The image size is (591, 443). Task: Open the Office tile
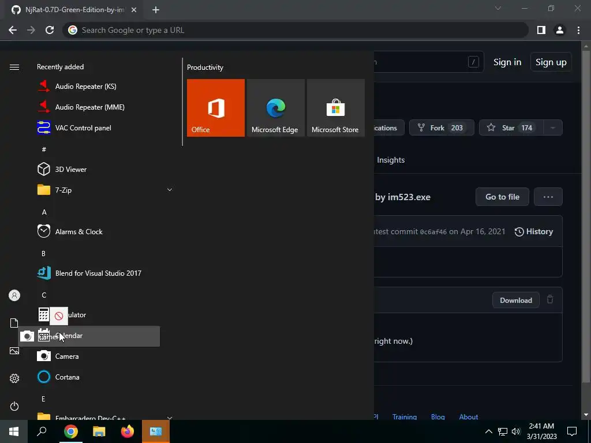(216, 108)
